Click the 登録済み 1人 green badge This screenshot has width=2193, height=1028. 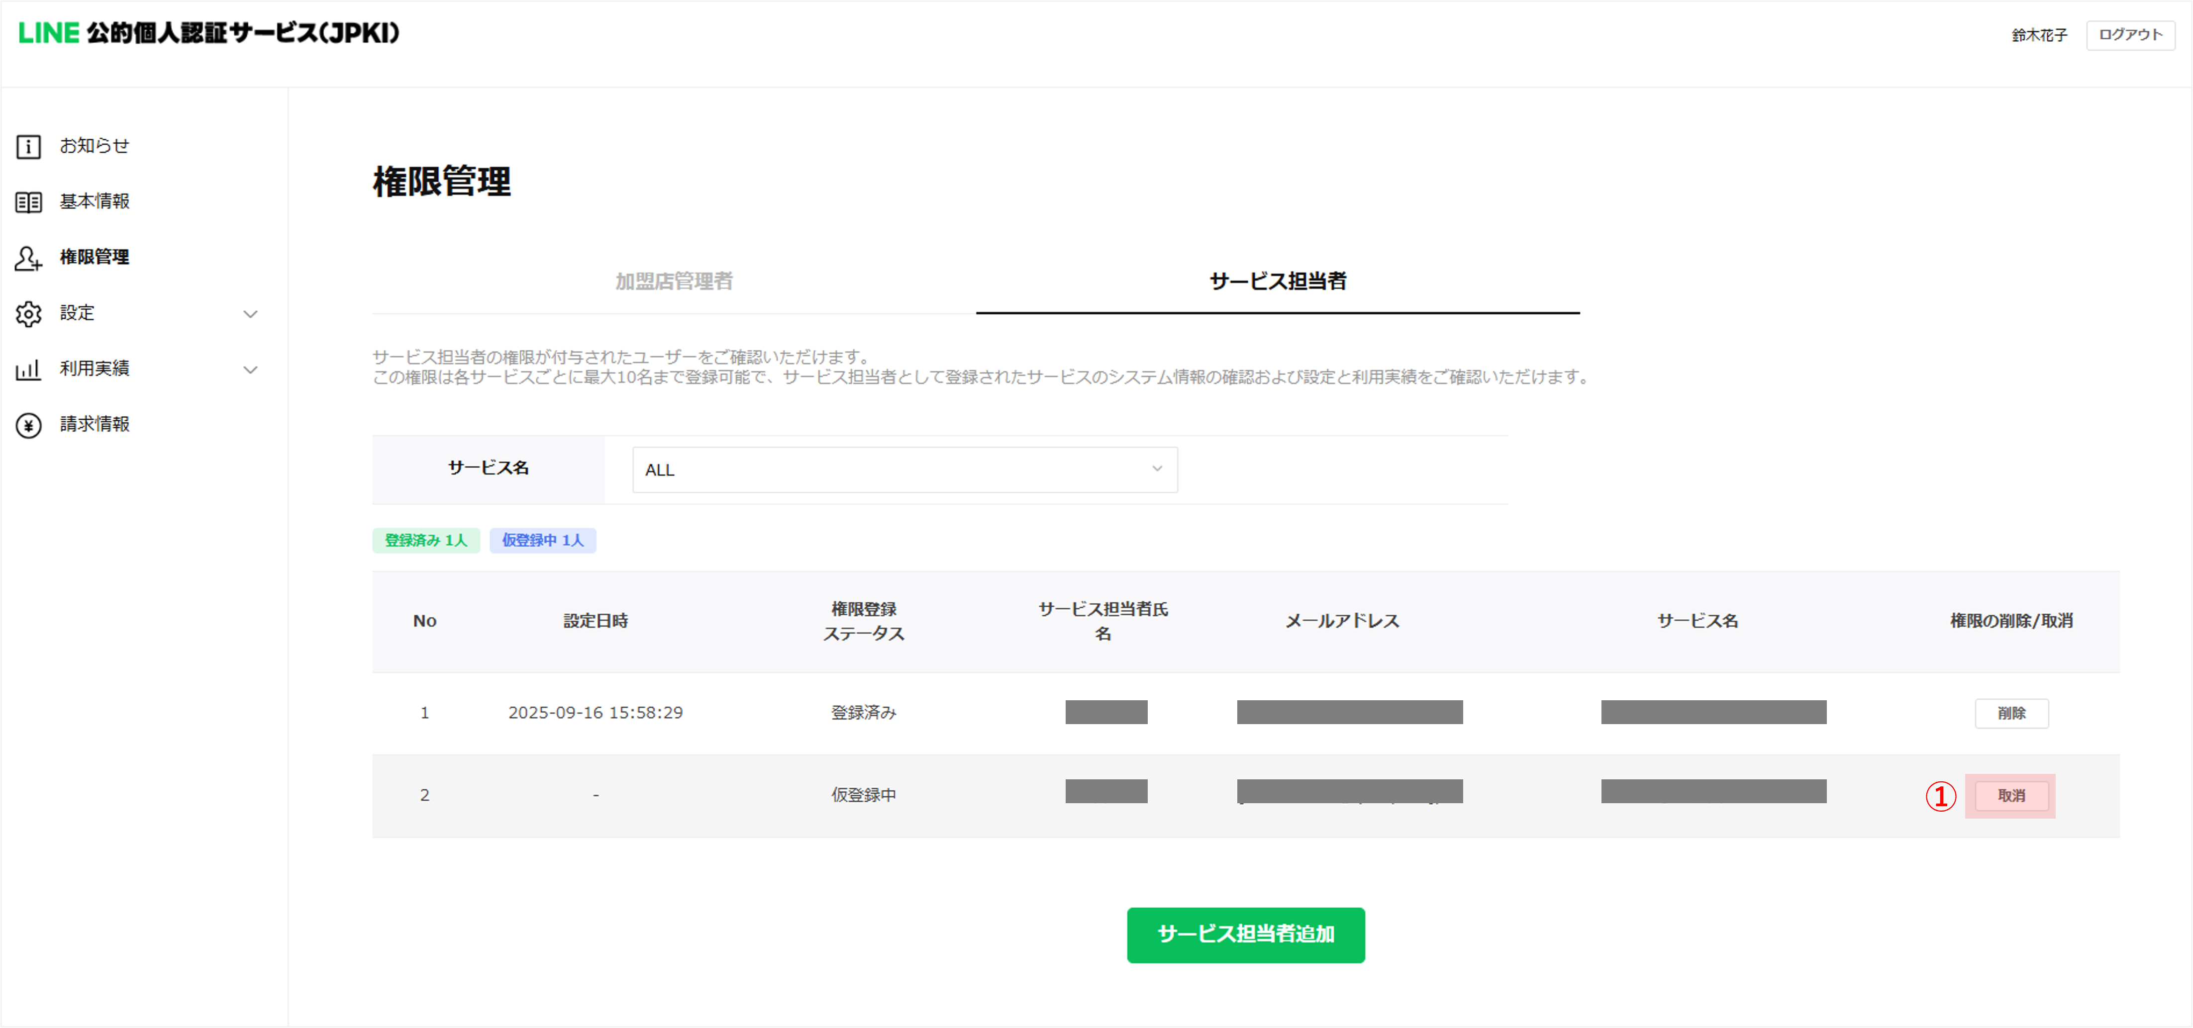pyautogui.click(x=426, y=541)
